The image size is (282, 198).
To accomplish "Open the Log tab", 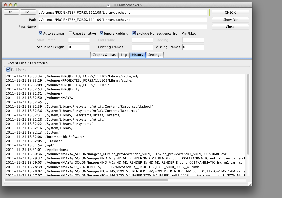I will tap(124, 55).
